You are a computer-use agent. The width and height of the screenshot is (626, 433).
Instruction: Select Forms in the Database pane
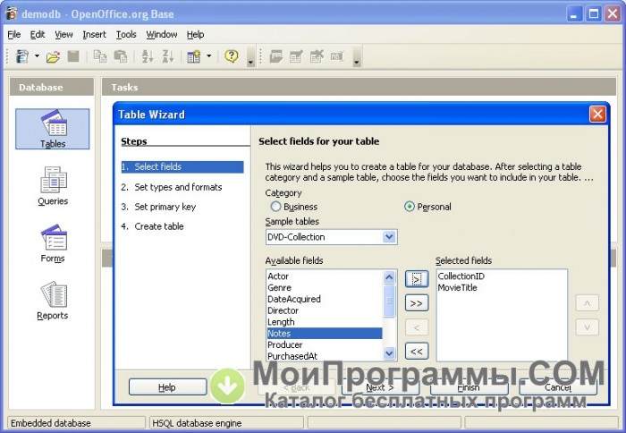tap(53, 243)
